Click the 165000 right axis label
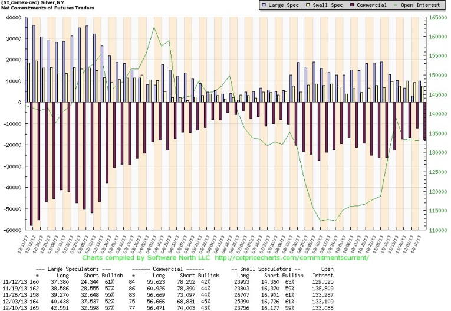The height and width of the screenshot is (311, 451). pos(436,18)
